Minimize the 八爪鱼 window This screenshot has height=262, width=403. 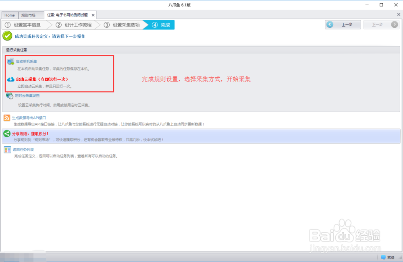coord(367,5)
